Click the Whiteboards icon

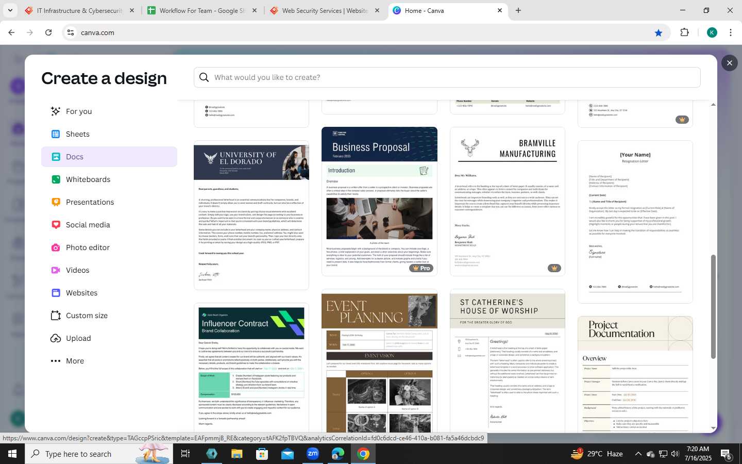(56, 179)
